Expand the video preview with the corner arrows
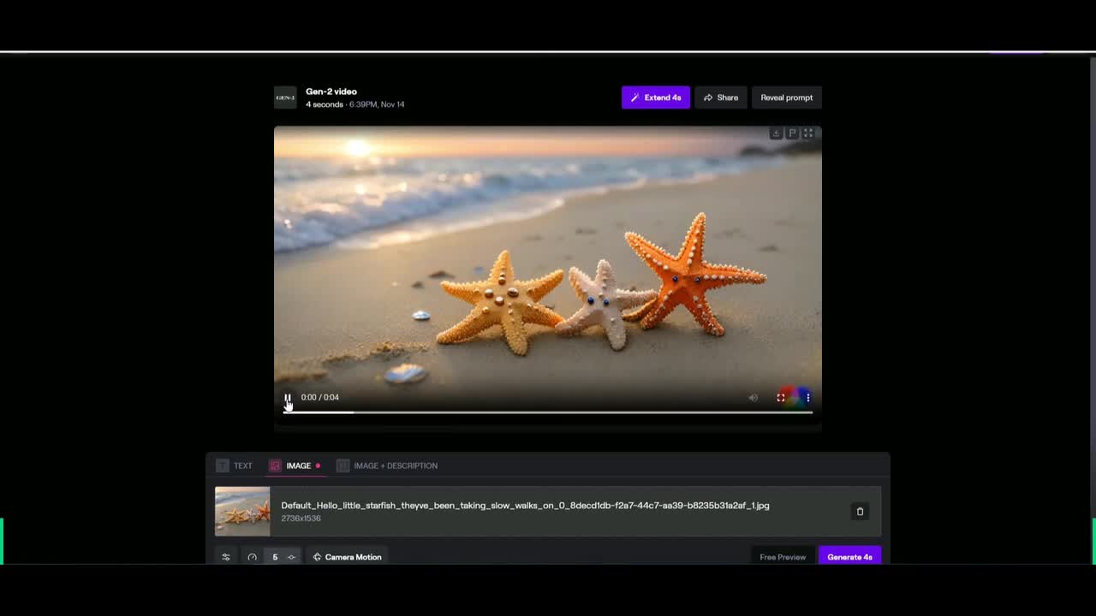1096x616 pixels. click(x=808, y=133)
